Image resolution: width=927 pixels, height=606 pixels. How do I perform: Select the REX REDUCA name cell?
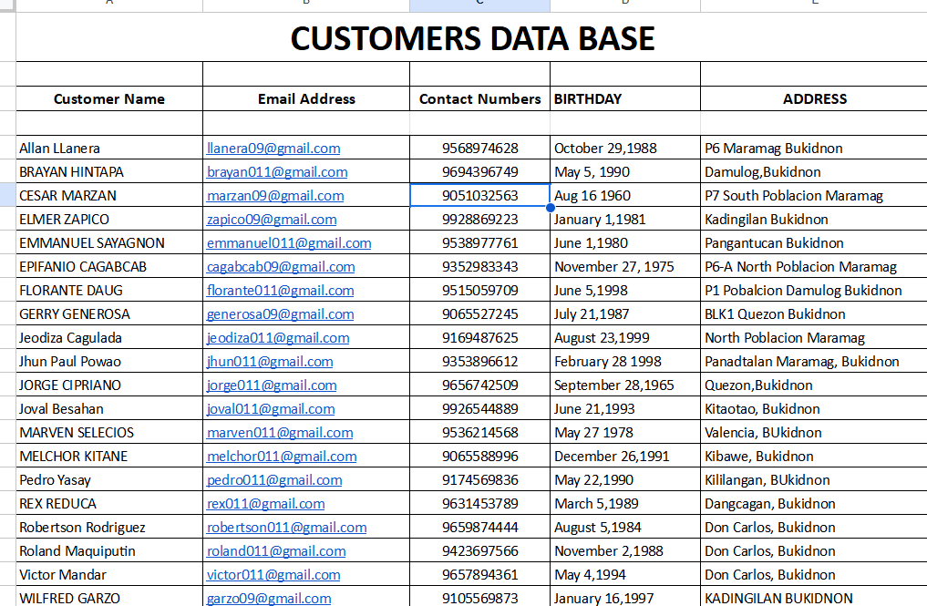click(x=109, y=502)
